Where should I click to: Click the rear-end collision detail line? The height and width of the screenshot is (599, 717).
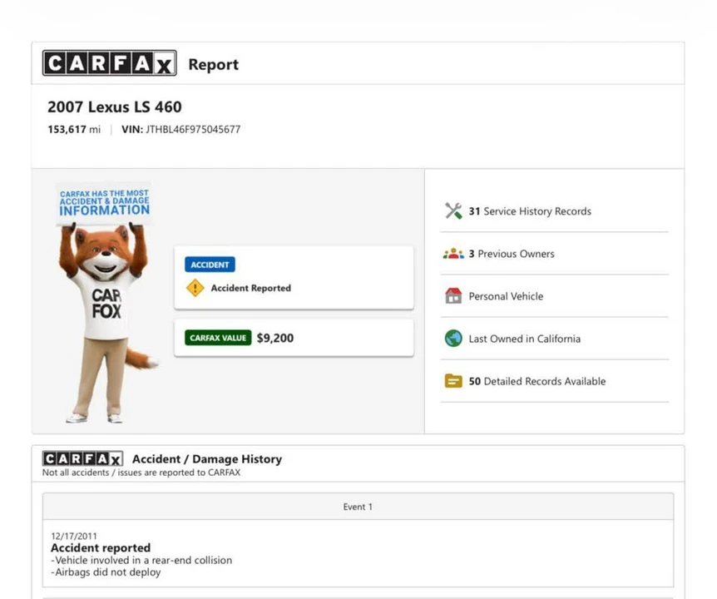(x=141, y=560)
